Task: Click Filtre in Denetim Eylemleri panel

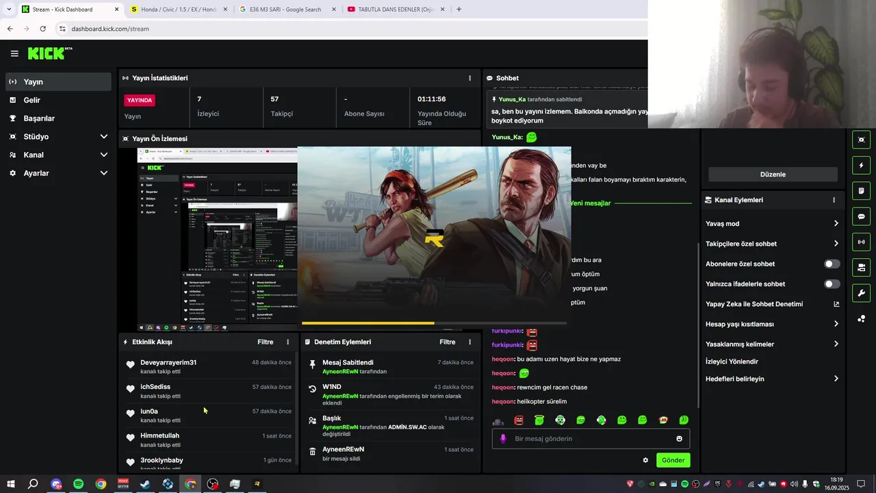Action: [447, 342]
